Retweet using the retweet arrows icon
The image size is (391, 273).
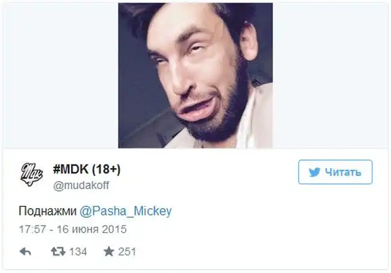point(58,251)
